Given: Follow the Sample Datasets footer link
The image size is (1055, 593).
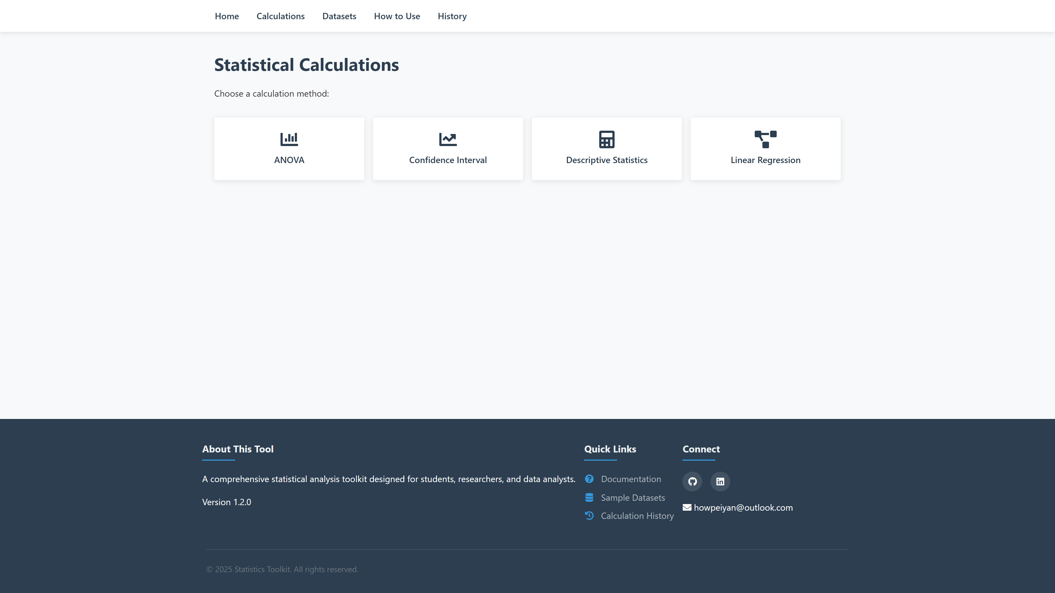Looking at the screenshot, I should pos(632,498).
